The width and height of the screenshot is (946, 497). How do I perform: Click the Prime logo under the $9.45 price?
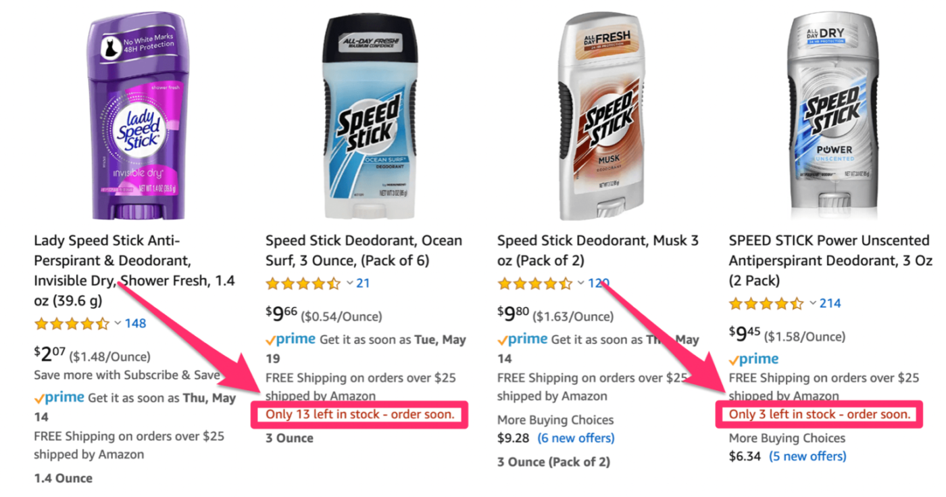point(753,359)
